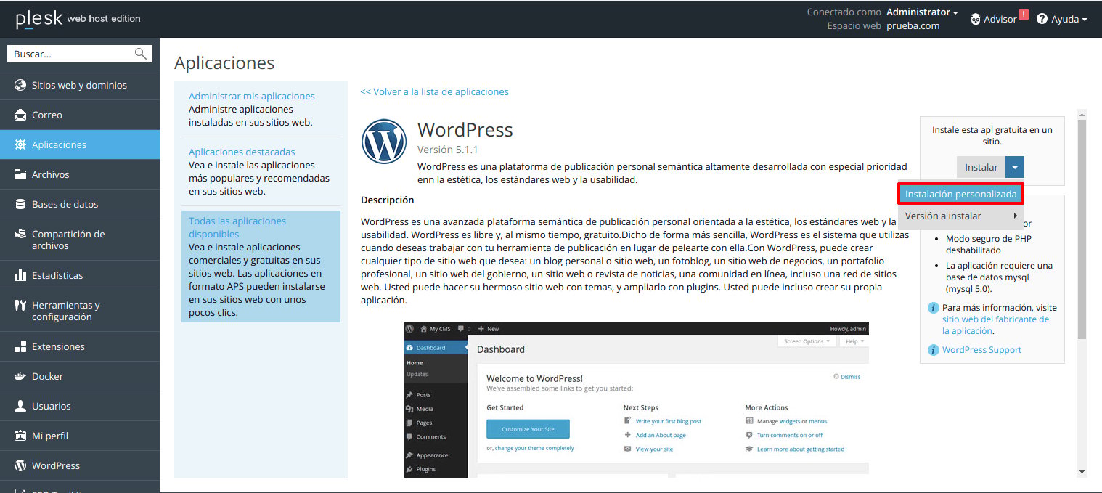Click the scrollbar down arrow
The height and width of the screenshot is (493, 1102).
click(1082, 472)
